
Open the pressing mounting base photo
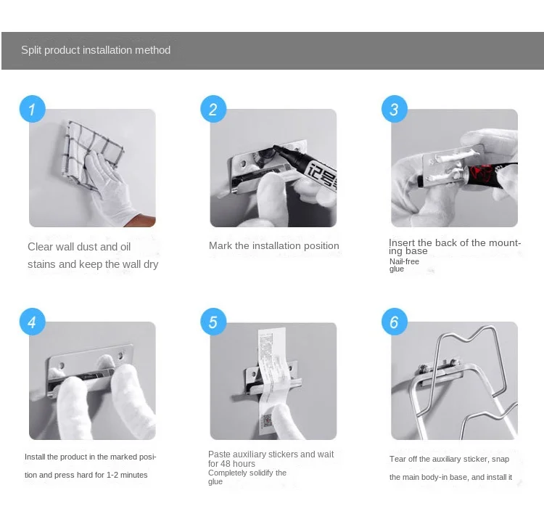(92, 380)
